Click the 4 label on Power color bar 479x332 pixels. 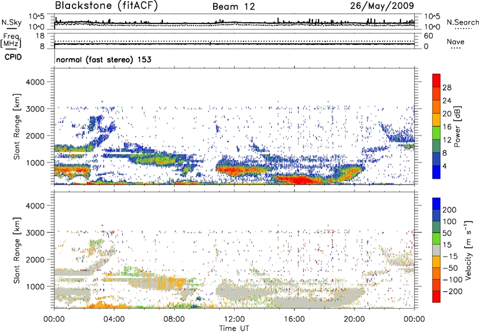[444, 167]
